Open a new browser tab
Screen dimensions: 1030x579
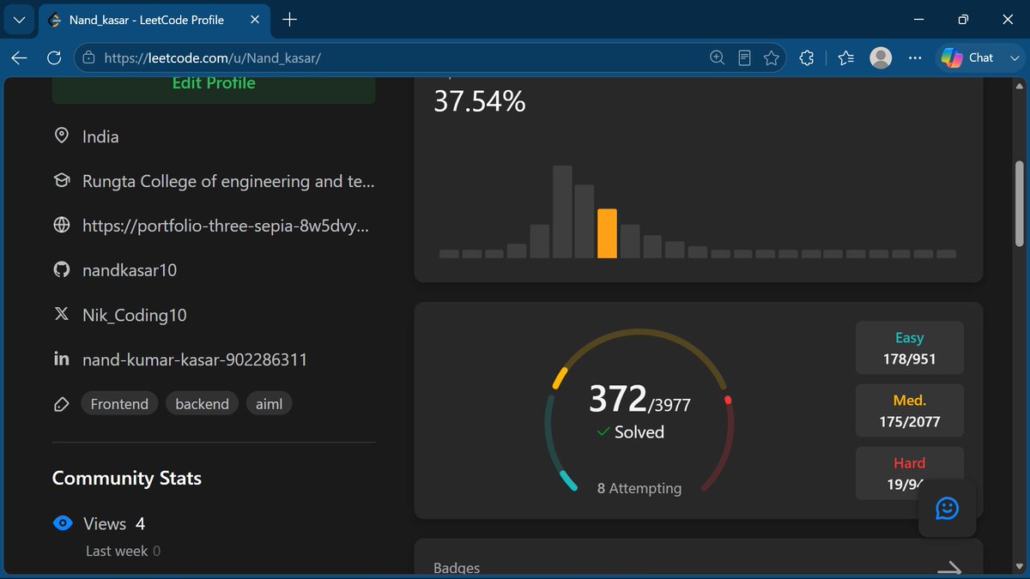click(289, 19)
